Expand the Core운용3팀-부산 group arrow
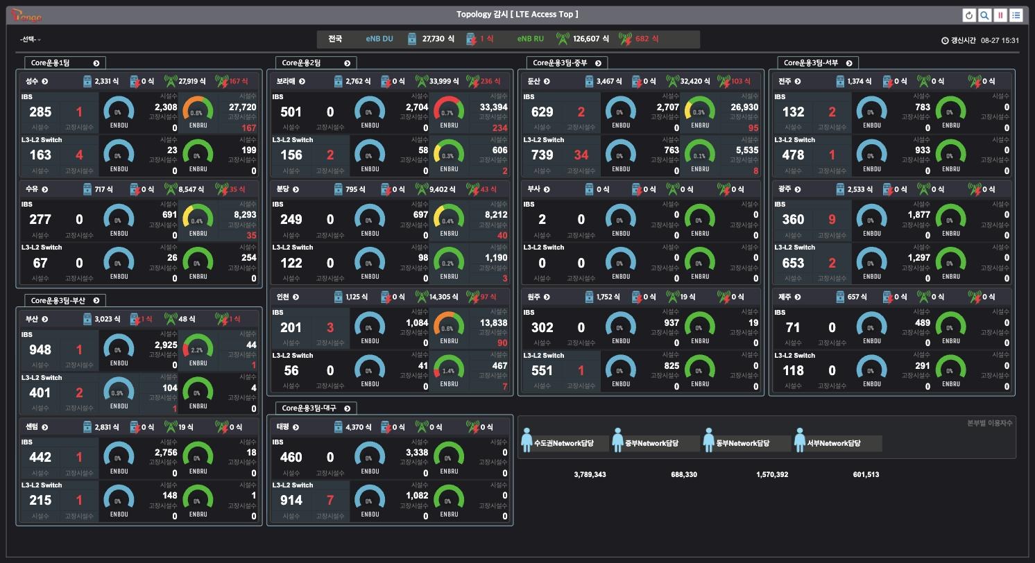The height and width of the screenshot is (563, 1035). 96,301
